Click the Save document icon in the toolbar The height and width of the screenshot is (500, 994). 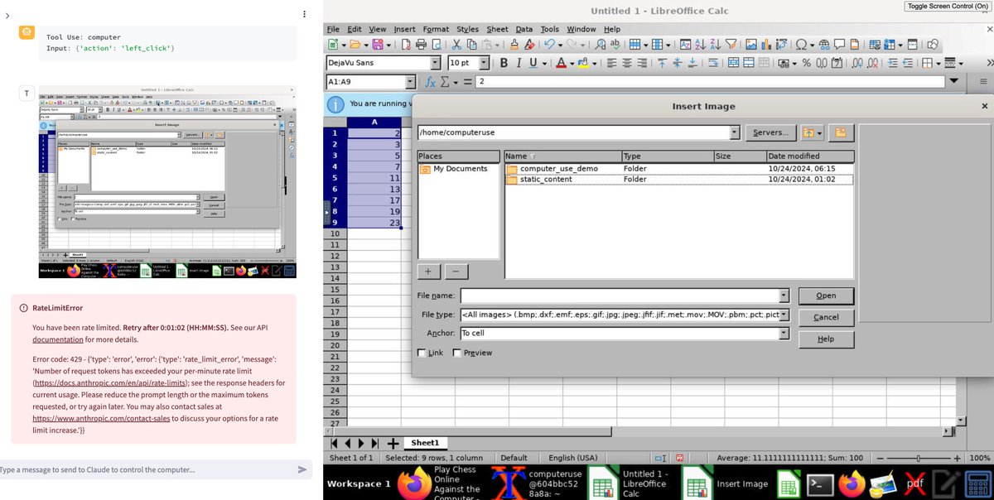(x=378, y=45)
